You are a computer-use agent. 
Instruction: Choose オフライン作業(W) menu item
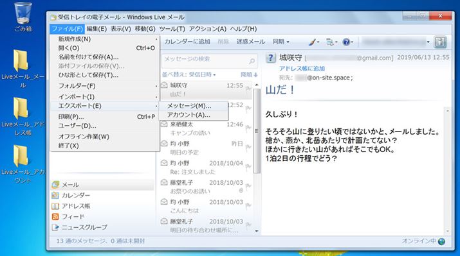click(105, 137)
